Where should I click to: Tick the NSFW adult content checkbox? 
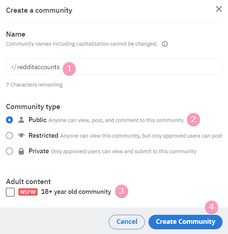pos(10,192)
